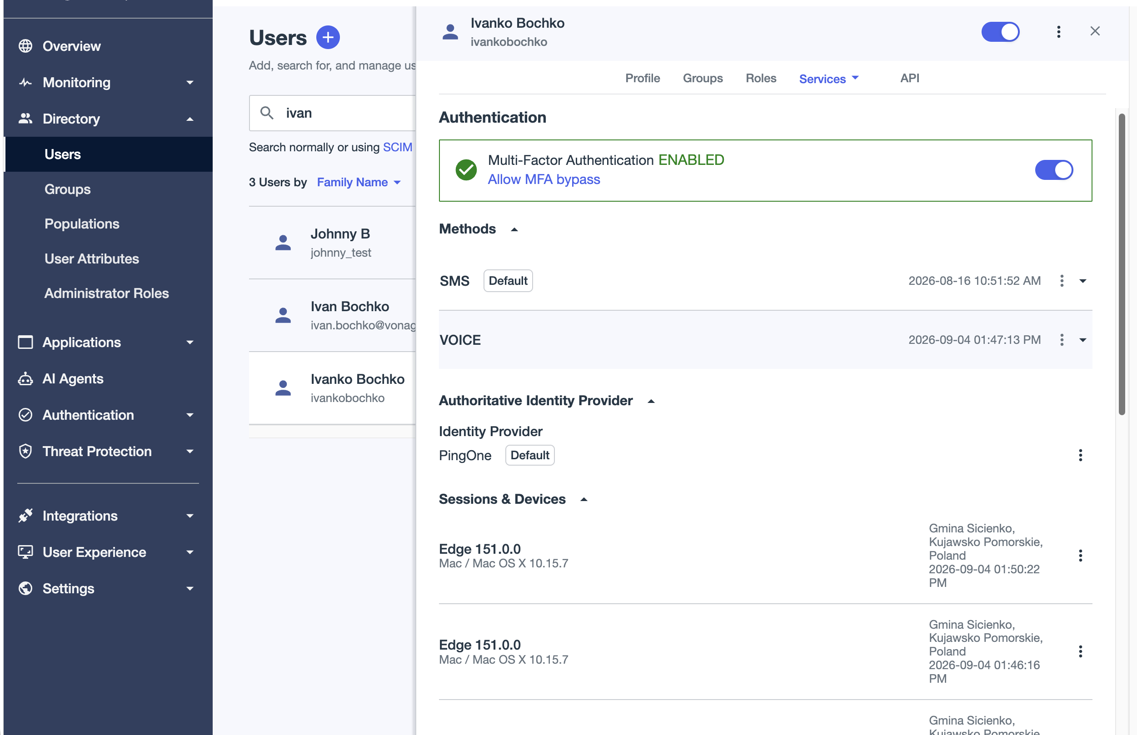The height and width of the screenshot is (735, 1137).
Task: Open options for 01:46:16 PM Edge session
Action: click(x=1080, y=651)
